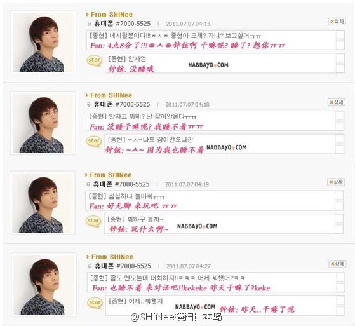Image resolution: width=355 pixels, height=326 pixels.
Task: Click scrollbar of 심심하다 놀아줘 message box
Action: coord(339,201)
